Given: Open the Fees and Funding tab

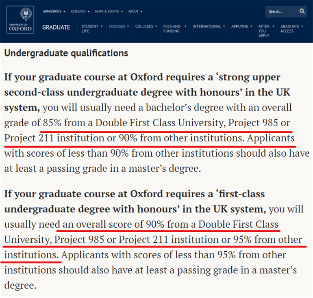Looking at the screenshot, I should [172, 28].
